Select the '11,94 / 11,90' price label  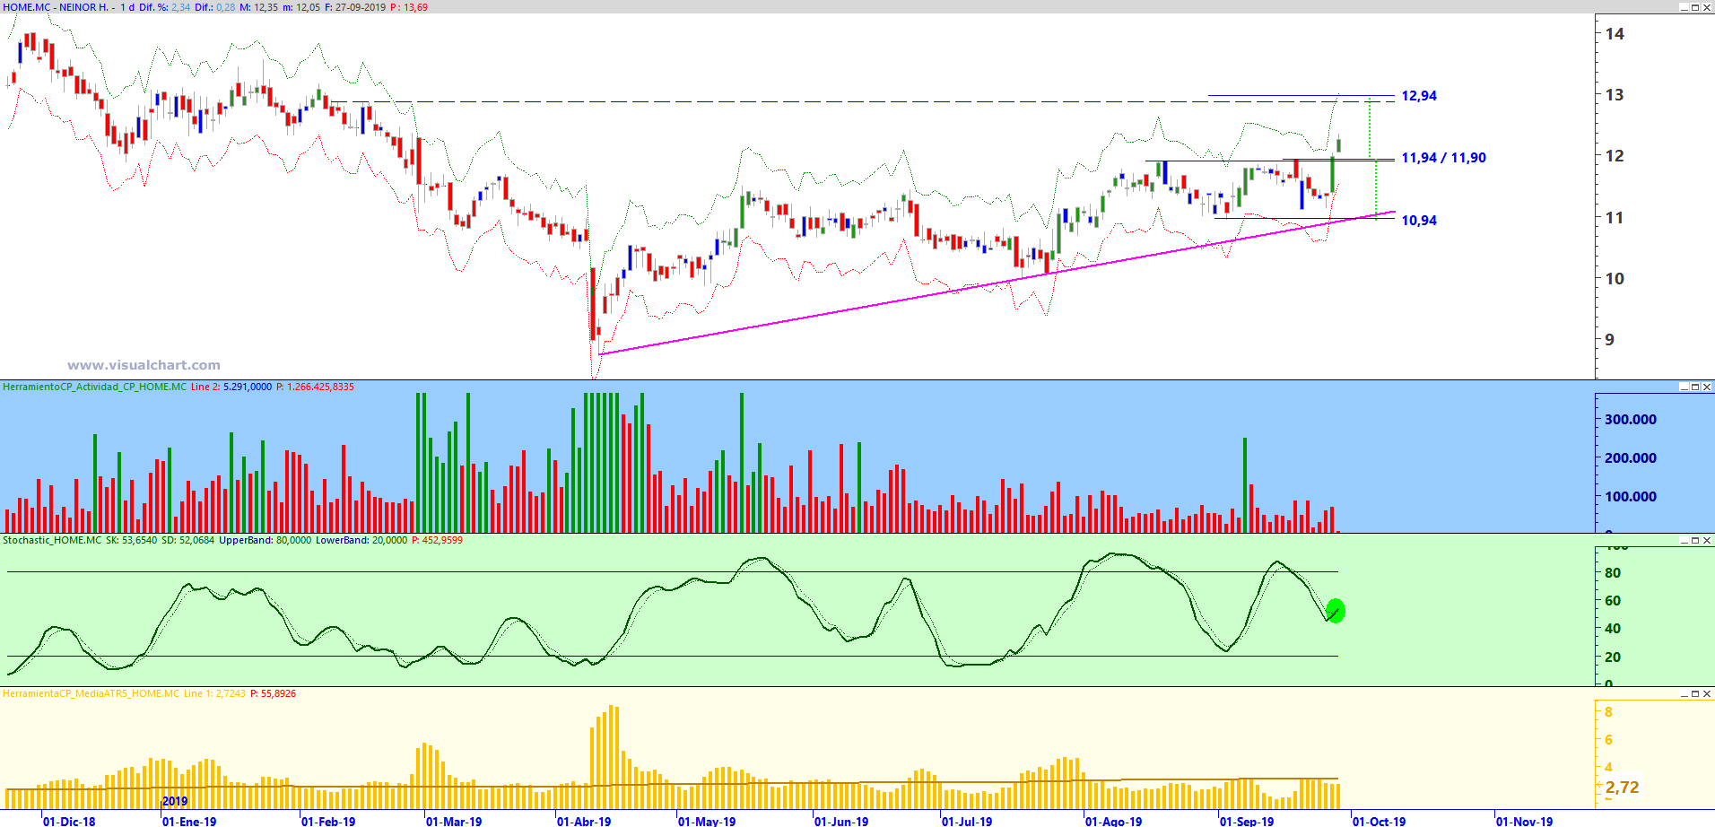[1443, 158]
